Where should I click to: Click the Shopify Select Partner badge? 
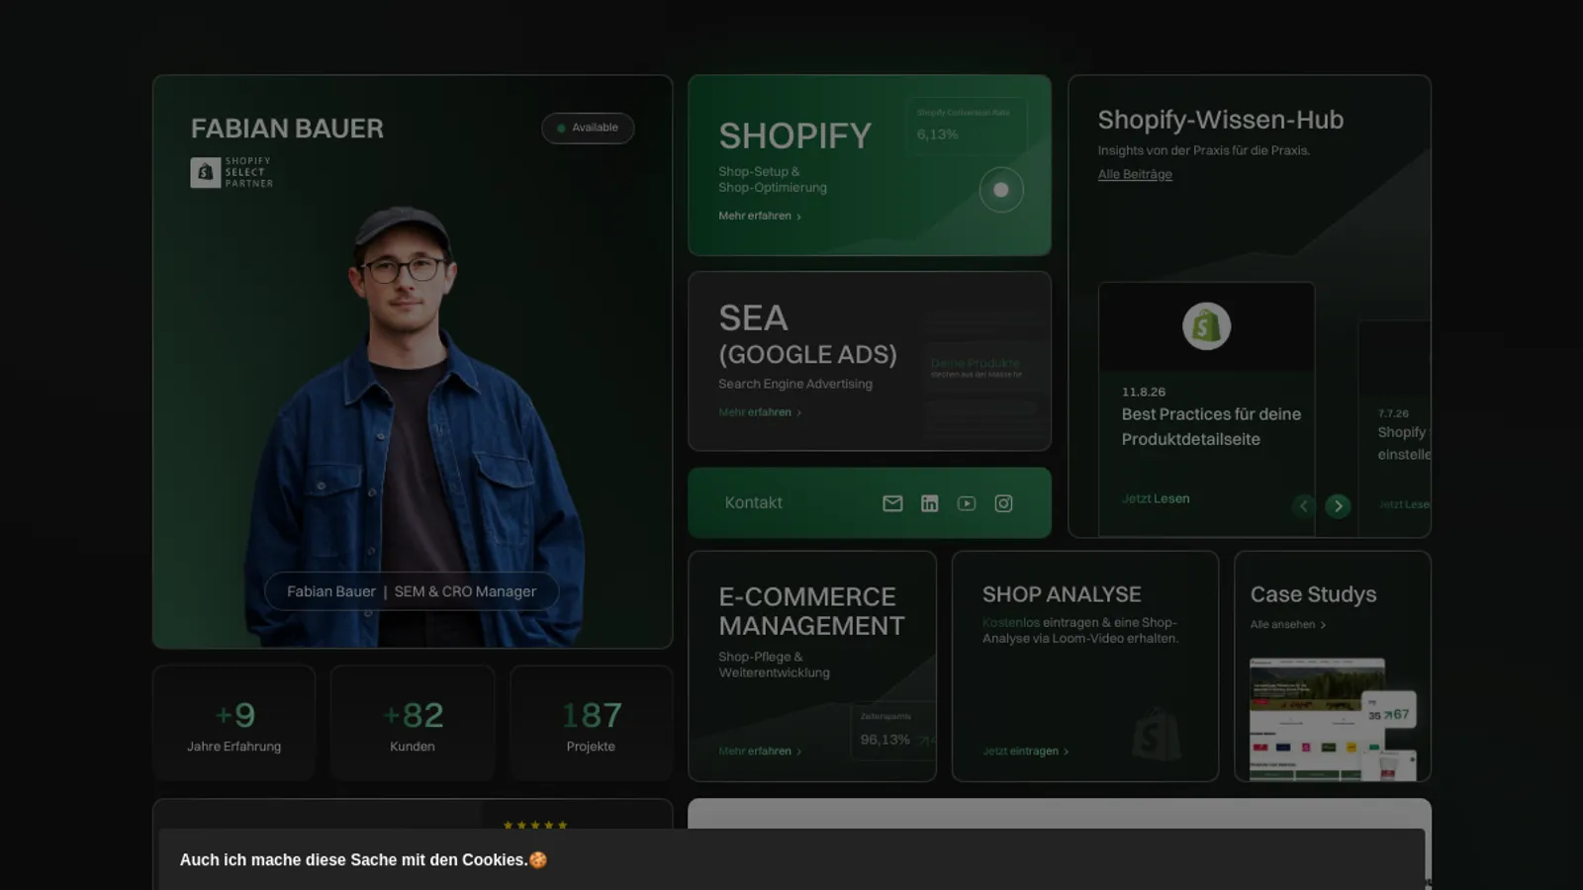[232, 172]
